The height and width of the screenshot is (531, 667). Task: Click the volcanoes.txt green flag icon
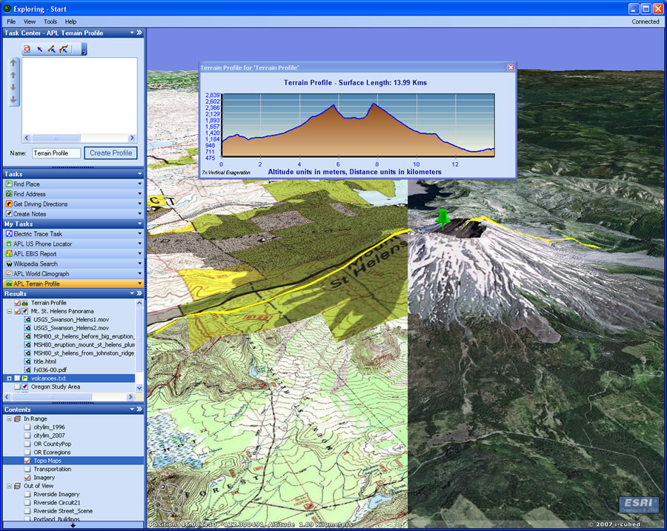(x=25, y=378)
